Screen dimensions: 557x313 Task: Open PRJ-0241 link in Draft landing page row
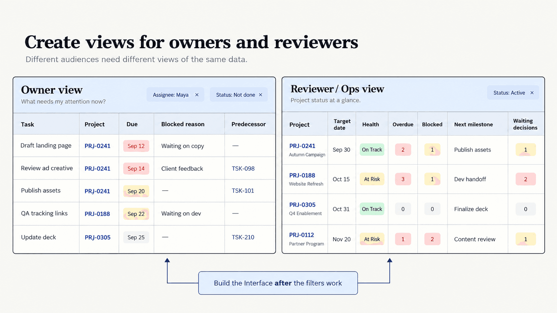(97, 146)
